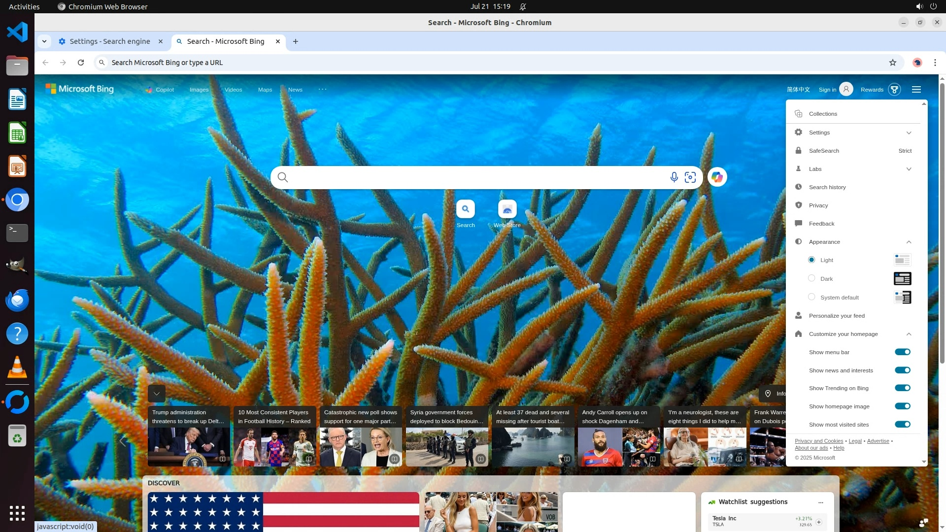Expand the Settings section chevron
This screenshot has width=946, height=532.
[909, 133]
